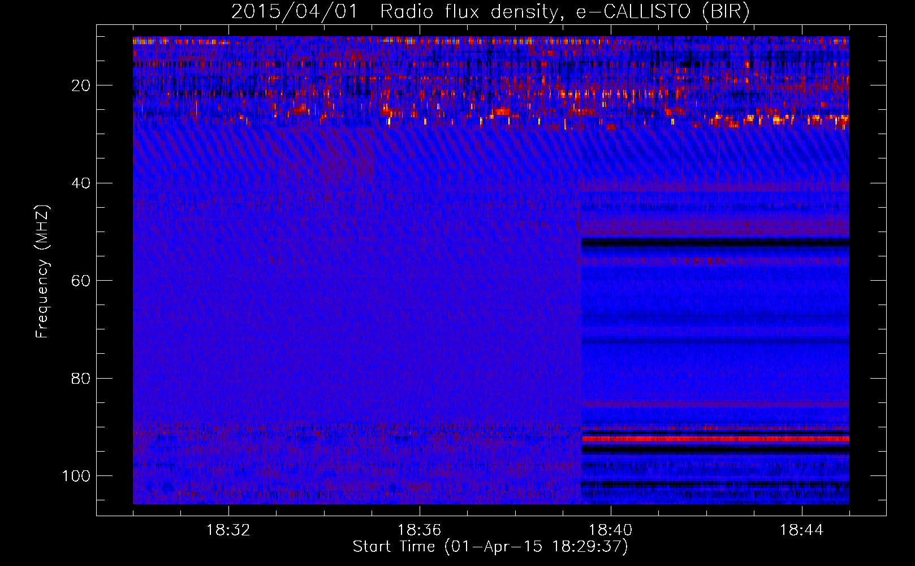Click the plot title '2015/04/01 Radio flux density'

tap(394, 12)
